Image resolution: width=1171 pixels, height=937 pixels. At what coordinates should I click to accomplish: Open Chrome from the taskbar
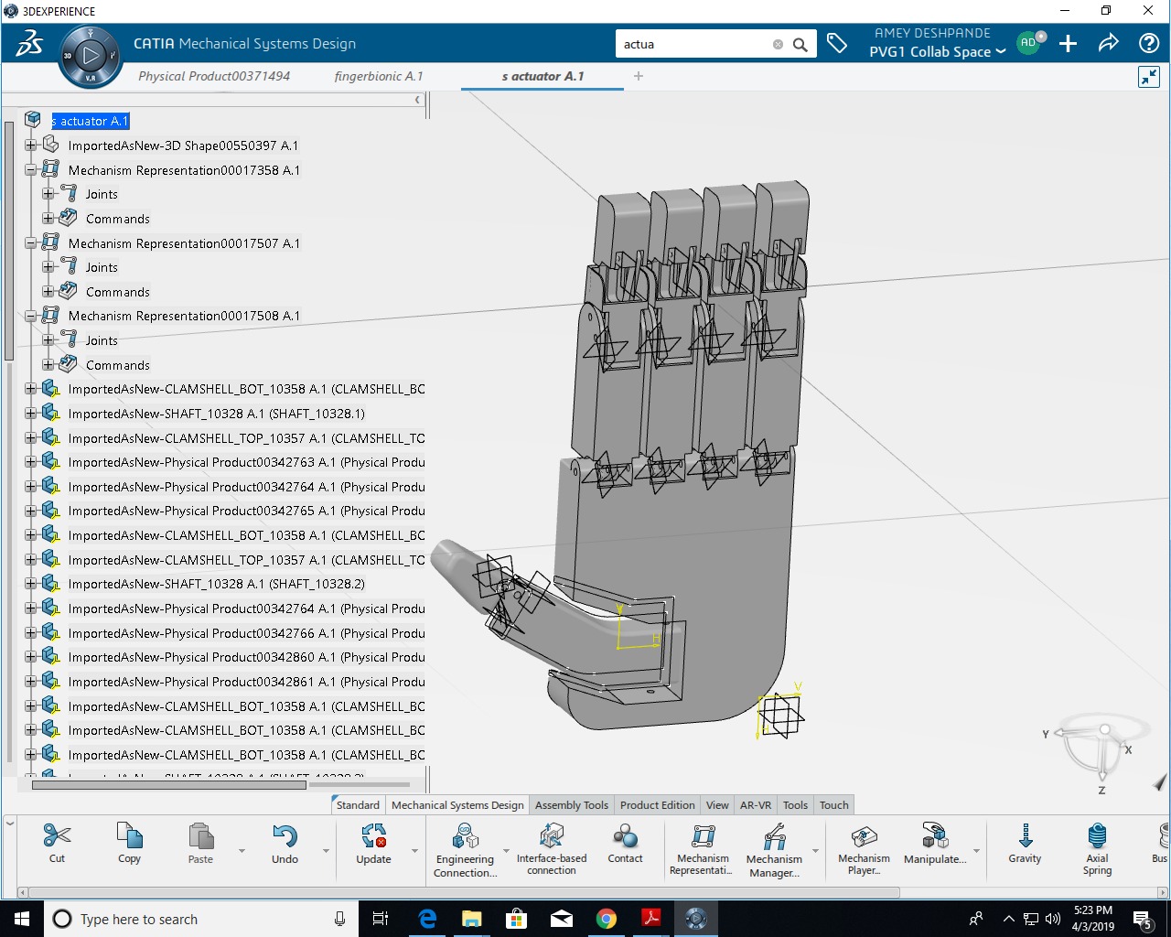(x=606, y=919)
